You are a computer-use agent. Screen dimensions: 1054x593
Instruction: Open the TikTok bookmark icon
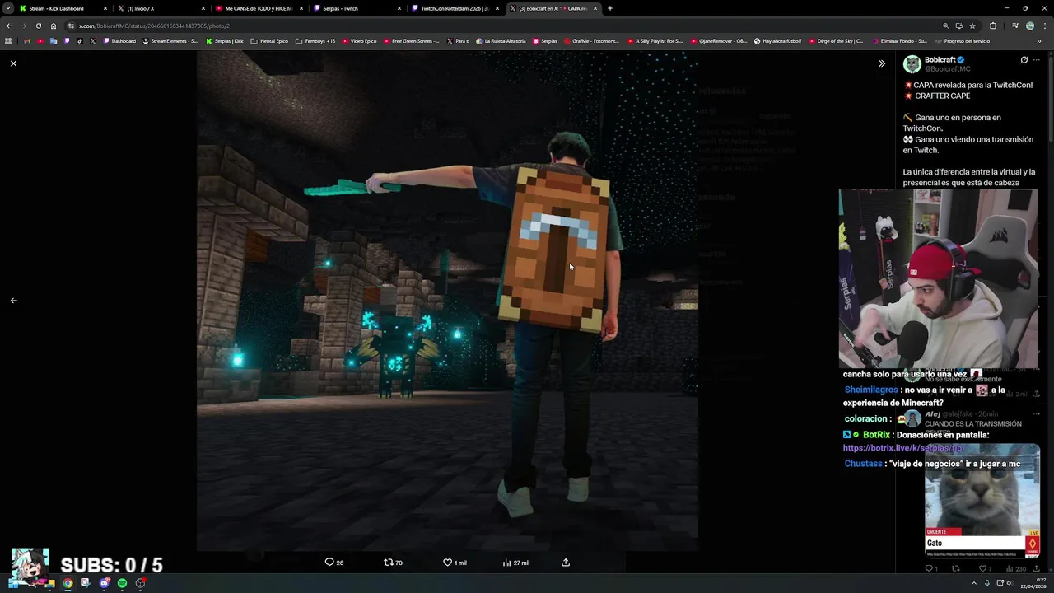coord(80,41)
